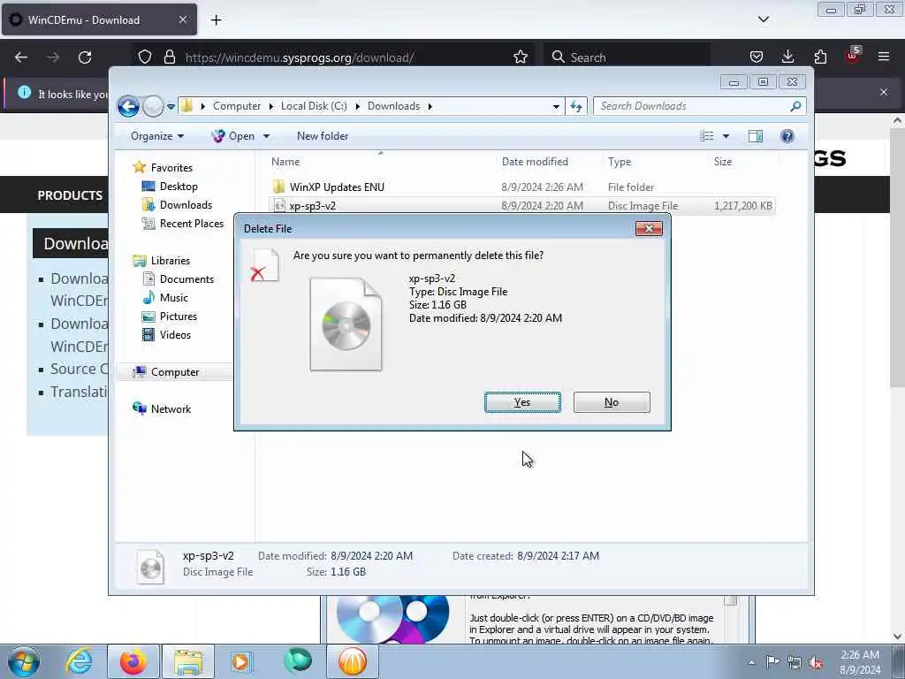Open Firefox tracking protection shield
Image resolution: width=905 pixels, height=679 pixels.
145,57
